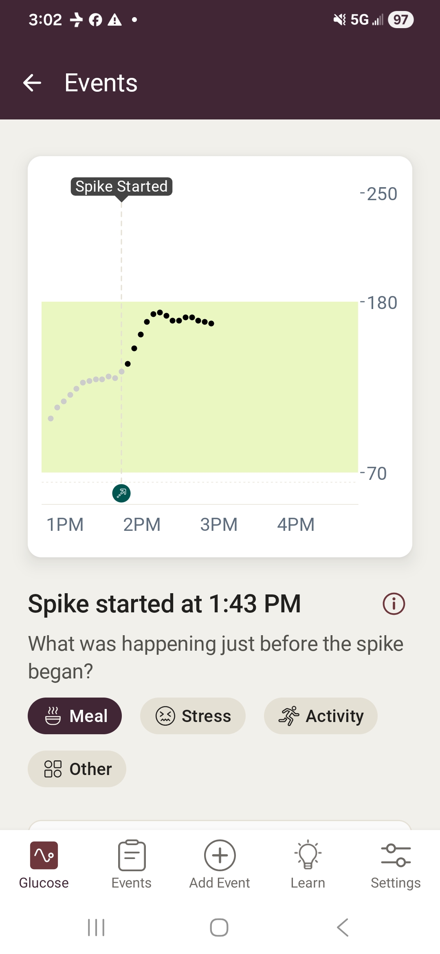Open the spike info circle icon
Viewport: 440px width, 954px height.
click(394, 604)
